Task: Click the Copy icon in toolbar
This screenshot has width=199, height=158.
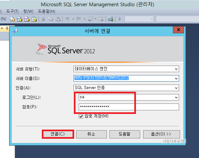Action: point(51,19)
